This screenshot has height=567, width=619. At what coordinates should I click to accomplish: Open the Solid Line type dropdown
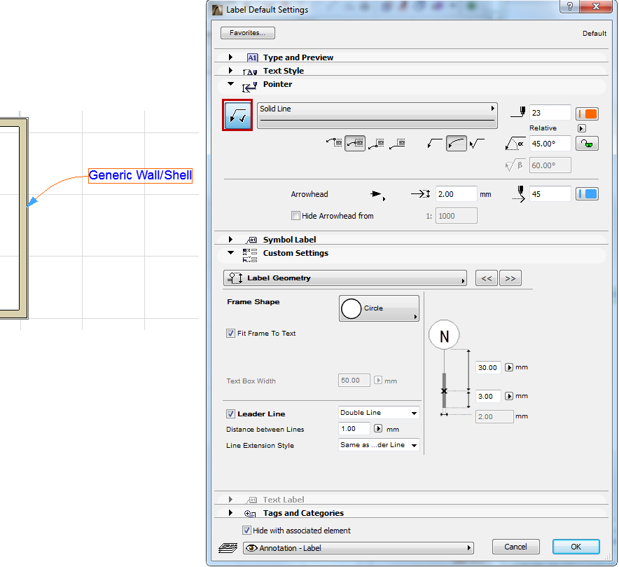coord(377,116)
